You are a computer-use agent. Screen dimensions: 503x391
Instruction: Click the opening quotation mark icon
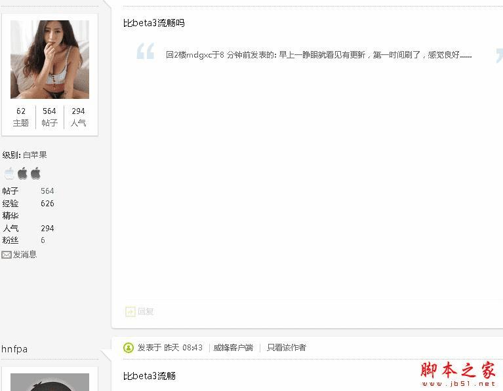pyautogui.click(x=146, y=51)
